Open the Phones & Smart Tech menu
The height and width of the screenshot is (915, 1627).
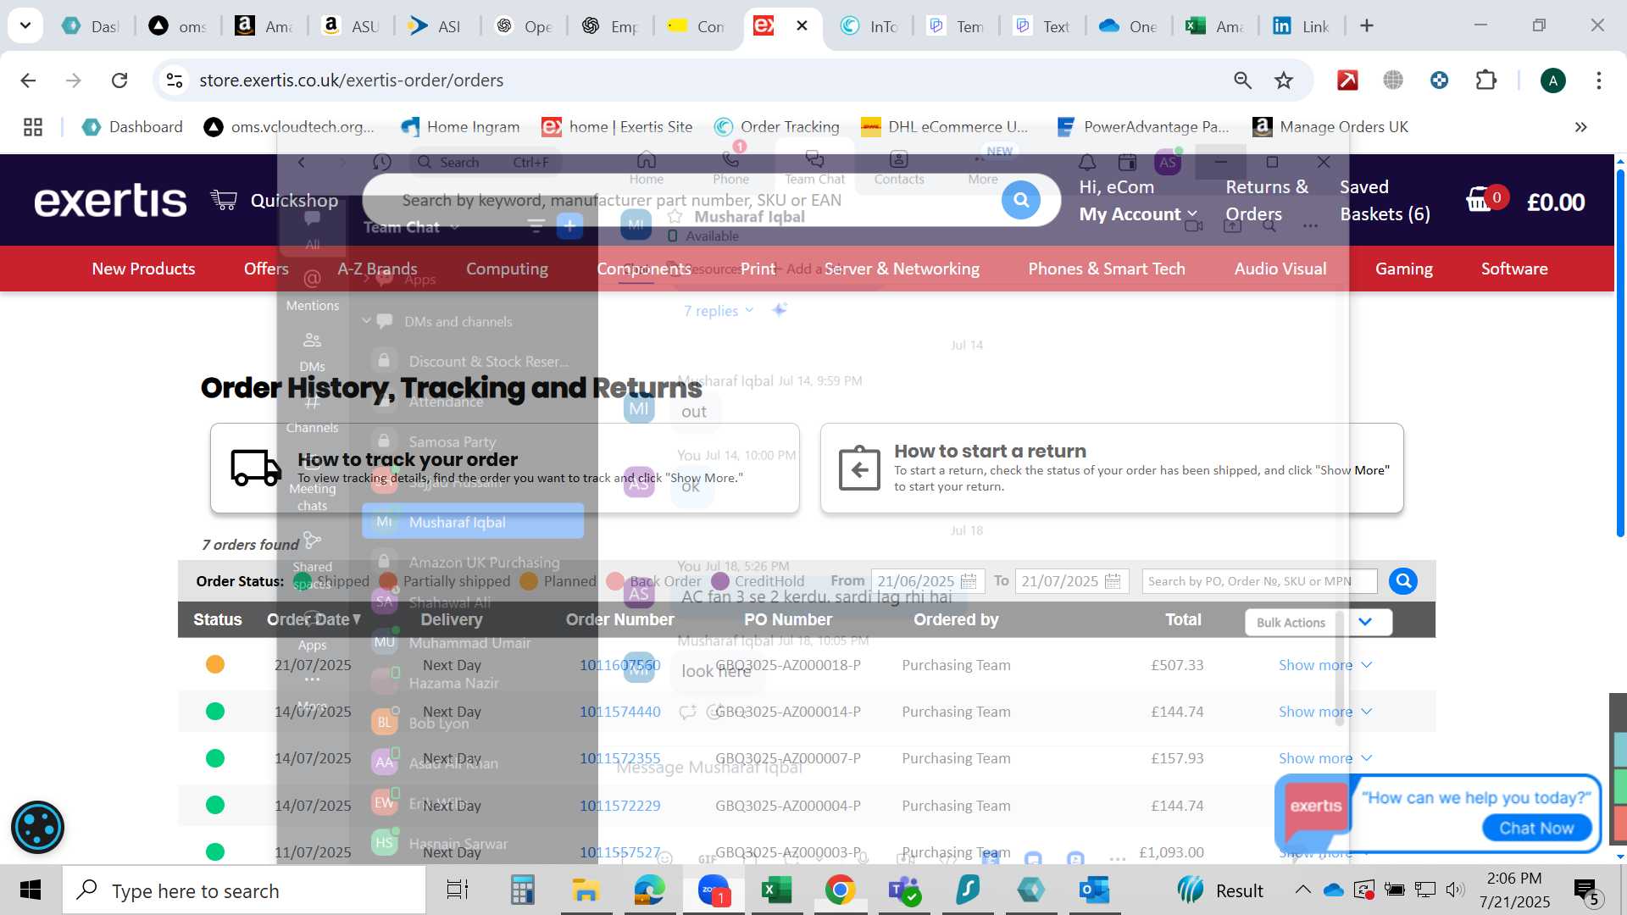1107,269
